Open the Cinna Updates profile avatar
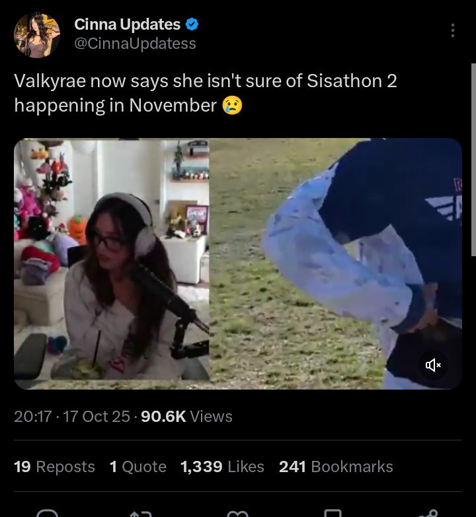The height and width of the screenshot is (517, 476). pos(37,35)
